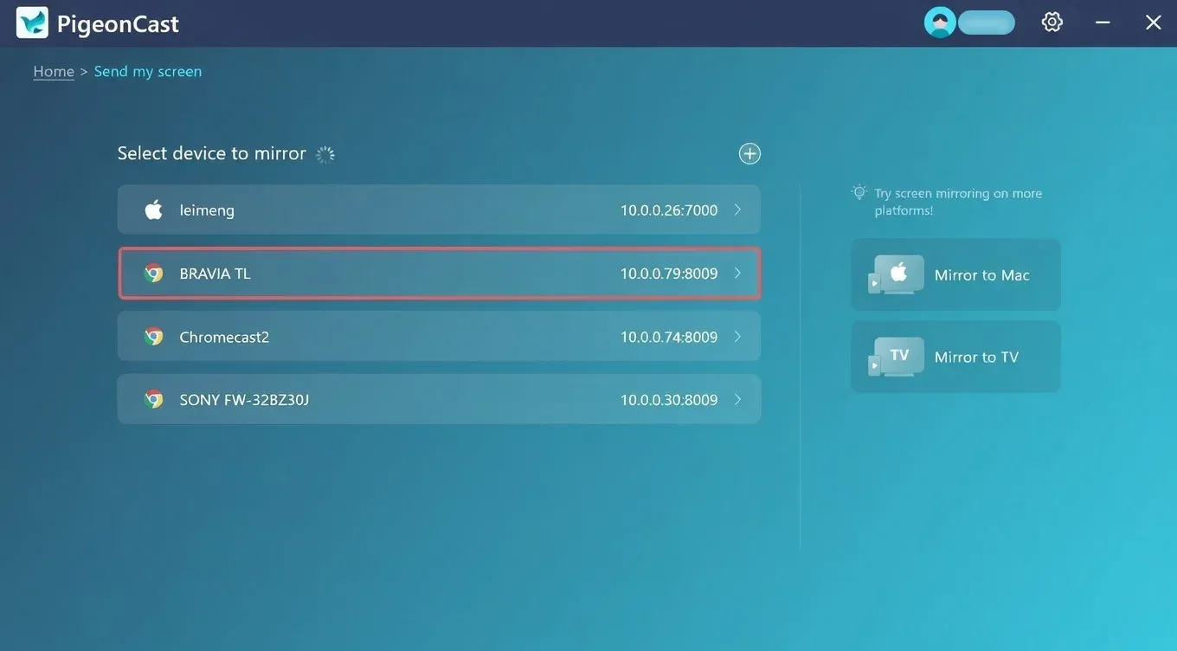
Task: Add a device with plus icon
Action: click(749, 153)
